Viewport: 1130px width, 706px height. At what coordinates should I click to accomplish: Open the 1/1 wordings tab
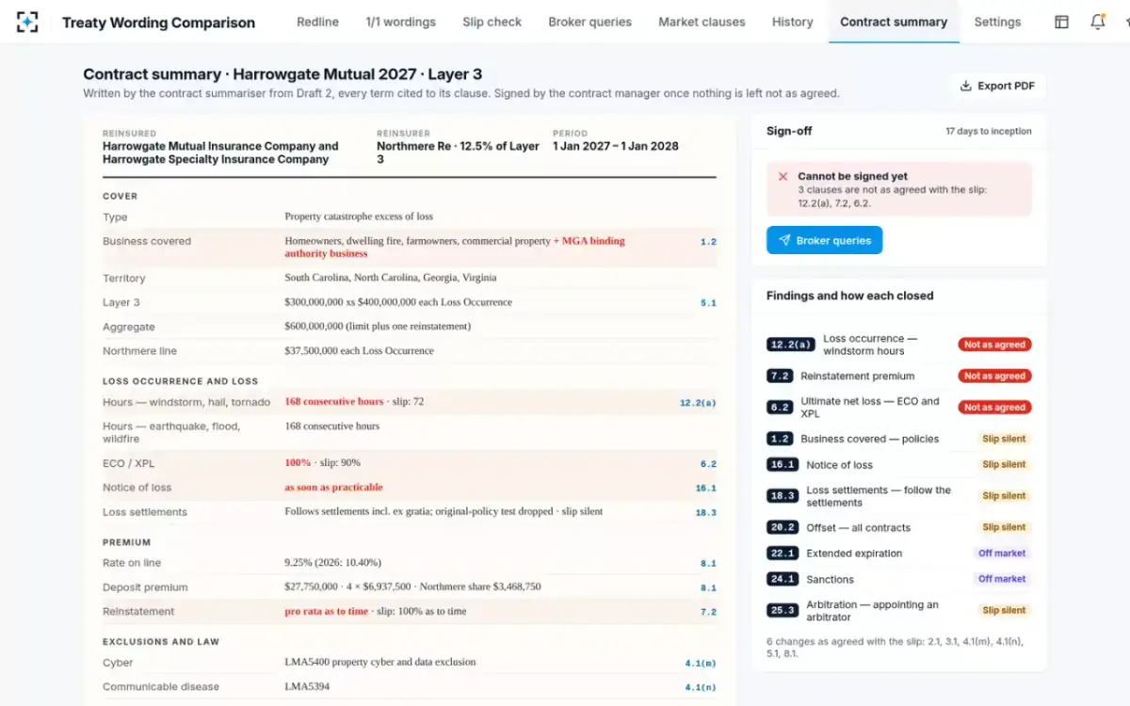400,22
